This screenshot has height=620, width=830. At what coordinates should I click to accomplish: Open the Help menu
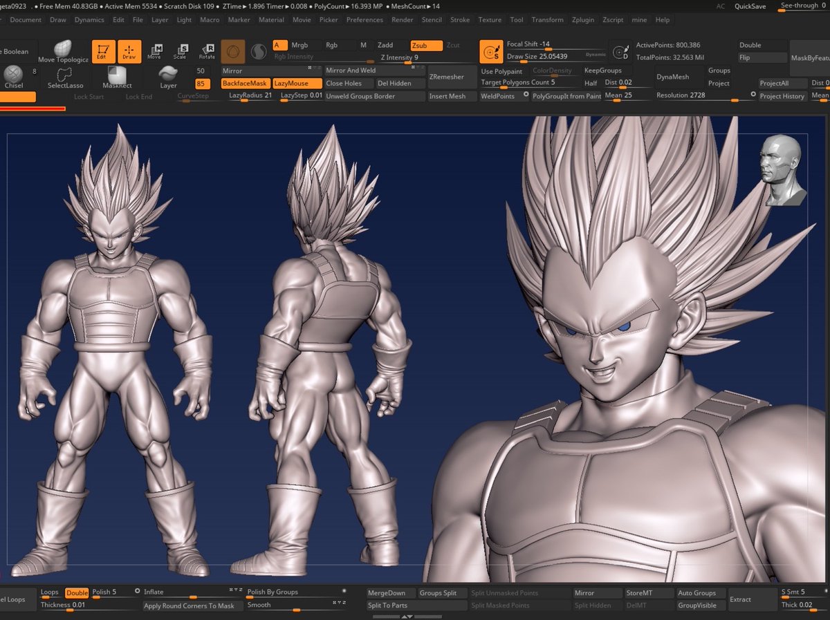click(663, 20)
